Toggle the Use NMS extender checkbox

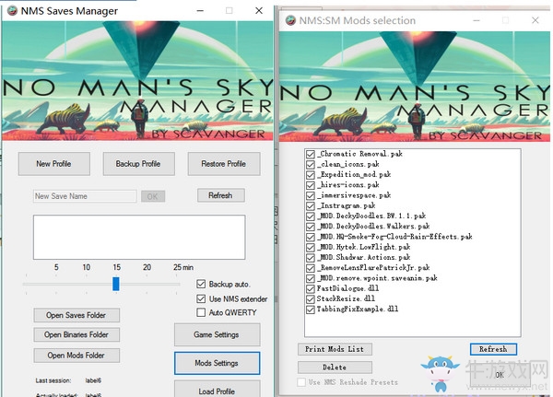(x=201, y=299)
